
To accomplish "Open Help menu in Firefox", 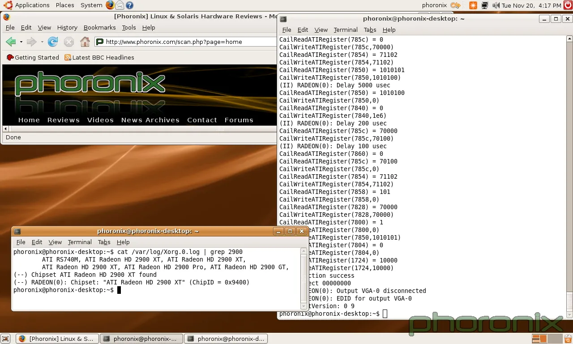I will 149,27.
